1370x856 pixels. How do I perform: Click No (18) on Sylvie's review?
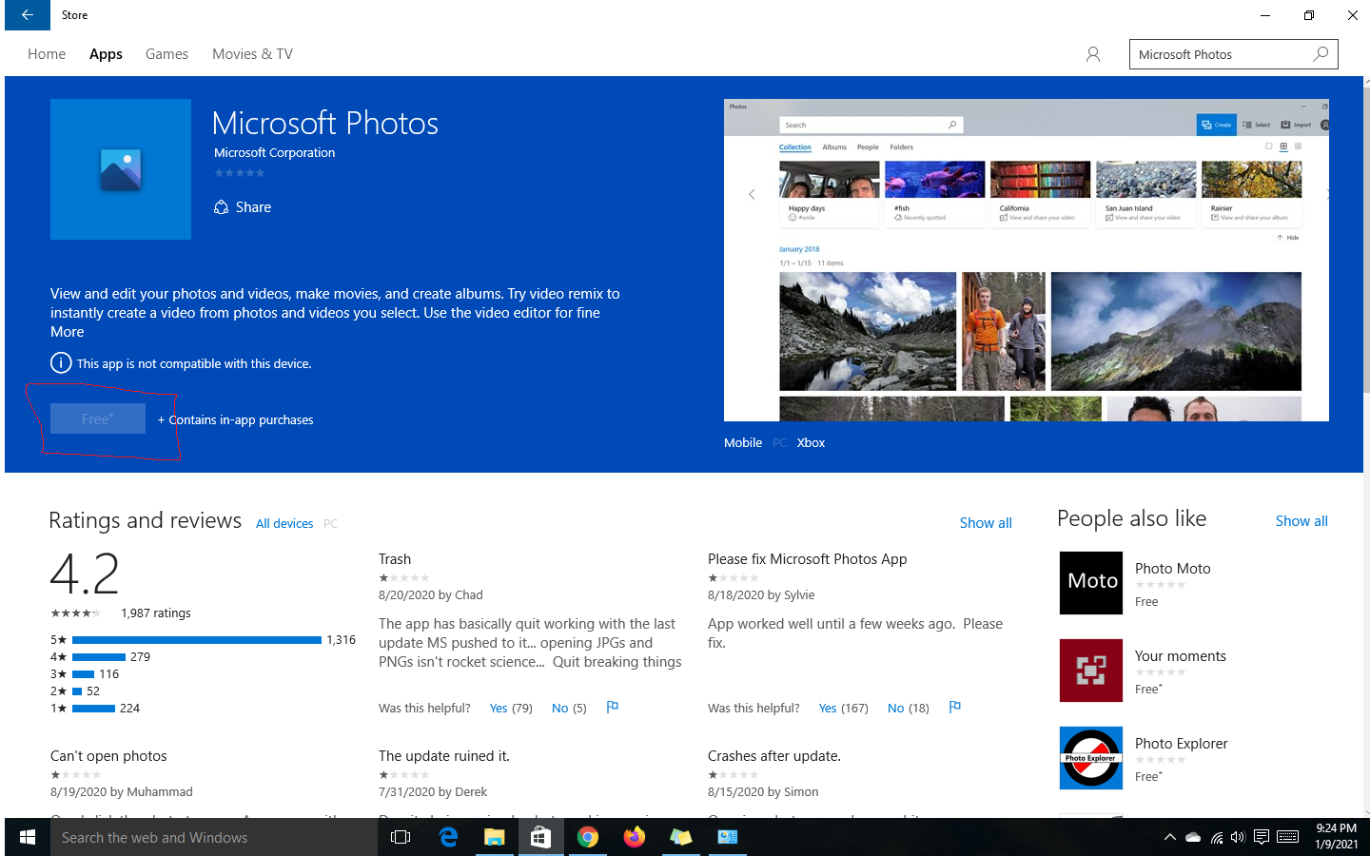click(909, 708)
